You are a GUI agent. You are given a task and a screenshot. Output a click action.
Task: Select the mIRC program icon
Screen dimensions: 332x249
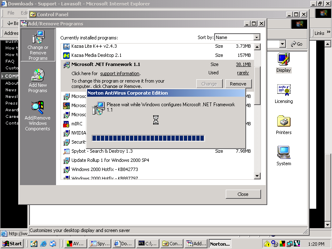pos(66,124)
